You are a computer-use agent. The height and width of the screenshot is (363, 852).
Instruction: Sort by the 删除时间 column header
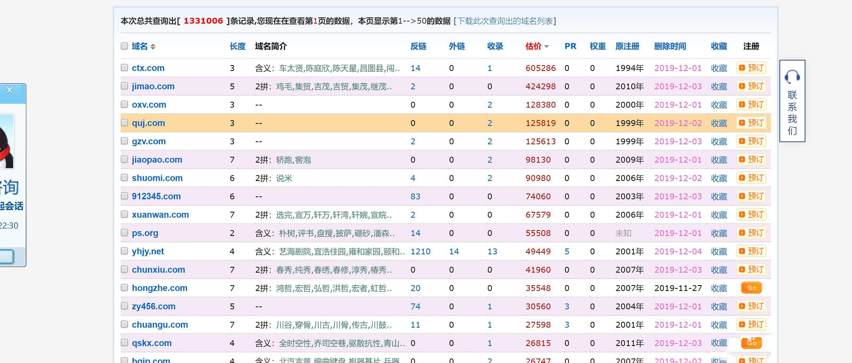point(670,46)
